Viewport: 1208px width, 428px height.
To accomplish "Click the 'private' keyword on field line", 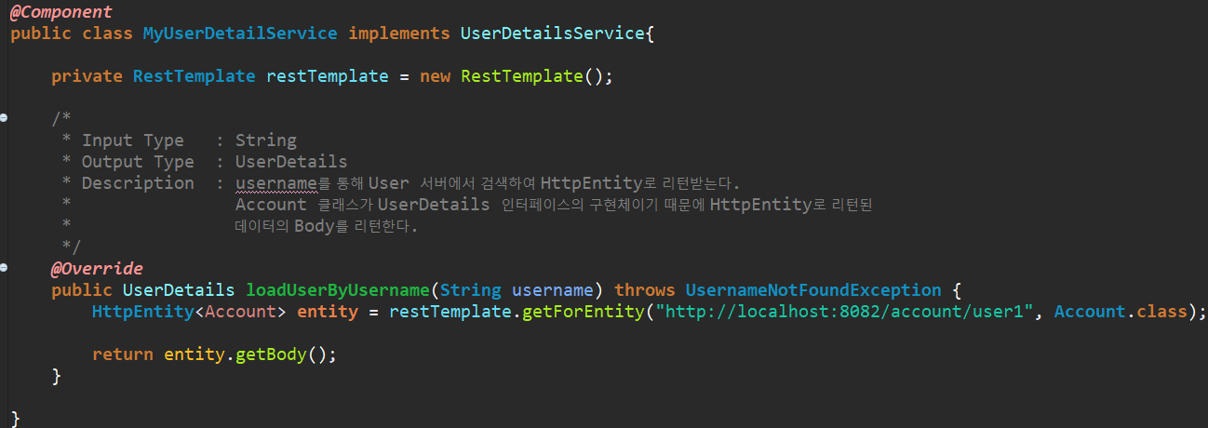I will click(87, 76).
